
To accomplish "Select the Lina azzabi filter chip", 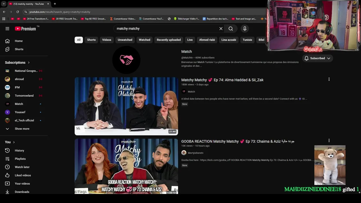I will (229, 40).
